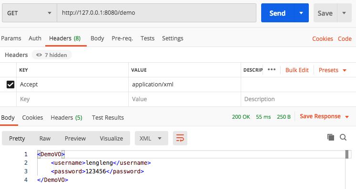Open the Cookies link near Code
The height and width of the screenshot is (189, 356).
322,39
